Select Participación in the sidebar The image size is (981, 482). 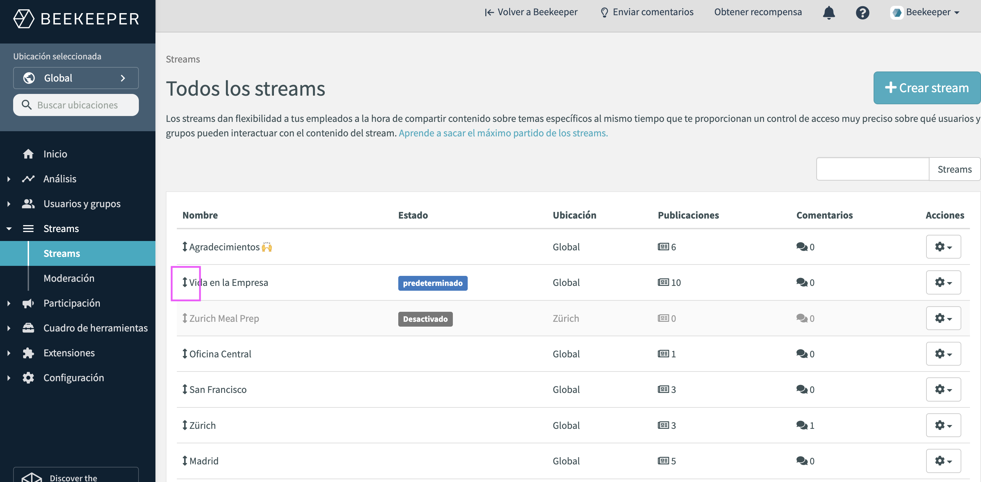point(72,303)
